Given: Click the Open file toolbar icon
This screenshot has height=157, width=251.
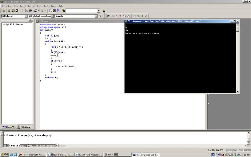Looking at the screenshot, I should click(x=9, y=11).
